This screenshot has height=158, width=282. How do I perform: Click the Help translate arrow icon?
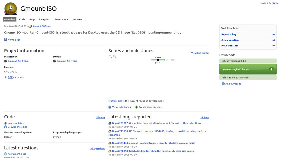coord(274,46)
